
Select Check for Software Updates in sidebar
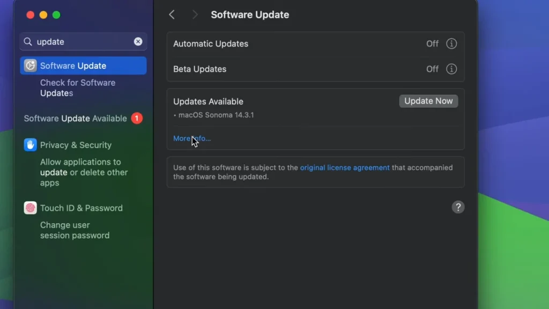pos(78,87)
